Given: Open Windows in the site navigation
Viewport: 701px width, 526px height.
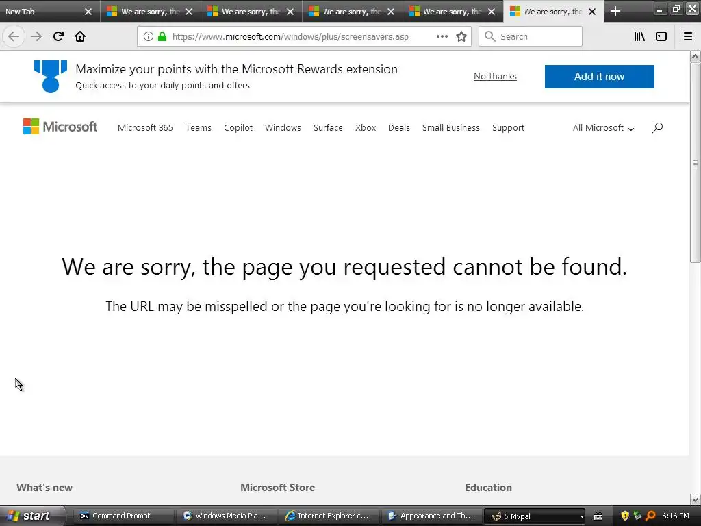Looking at the screenshot, I should tap(283, 128).
